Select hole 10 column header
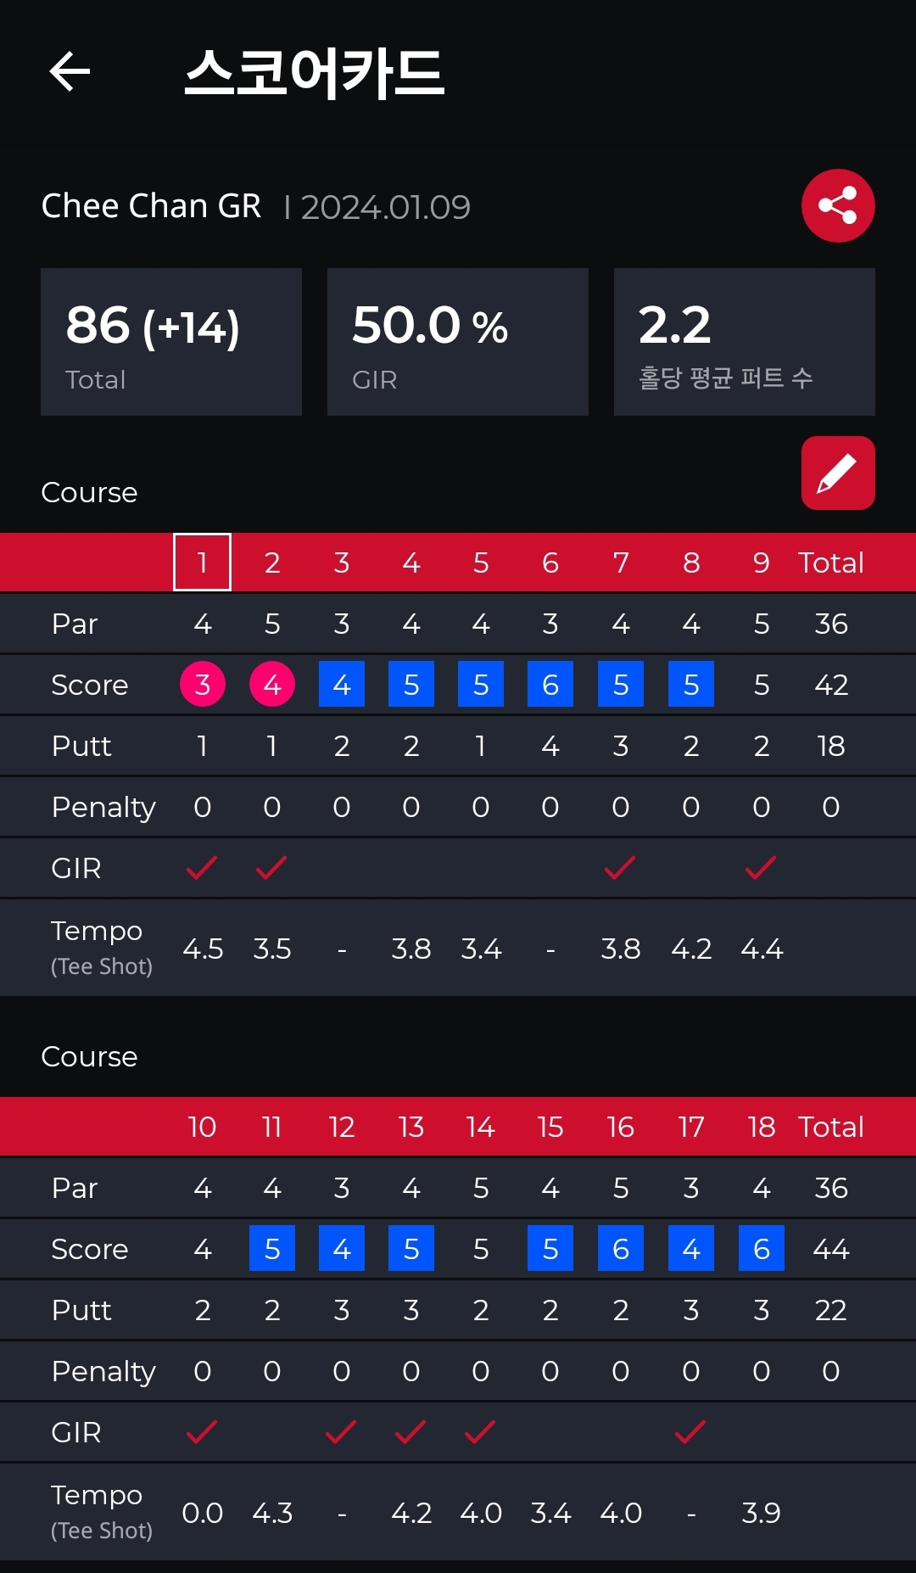The image size is (916, 1573). [x=202, y=1127]
